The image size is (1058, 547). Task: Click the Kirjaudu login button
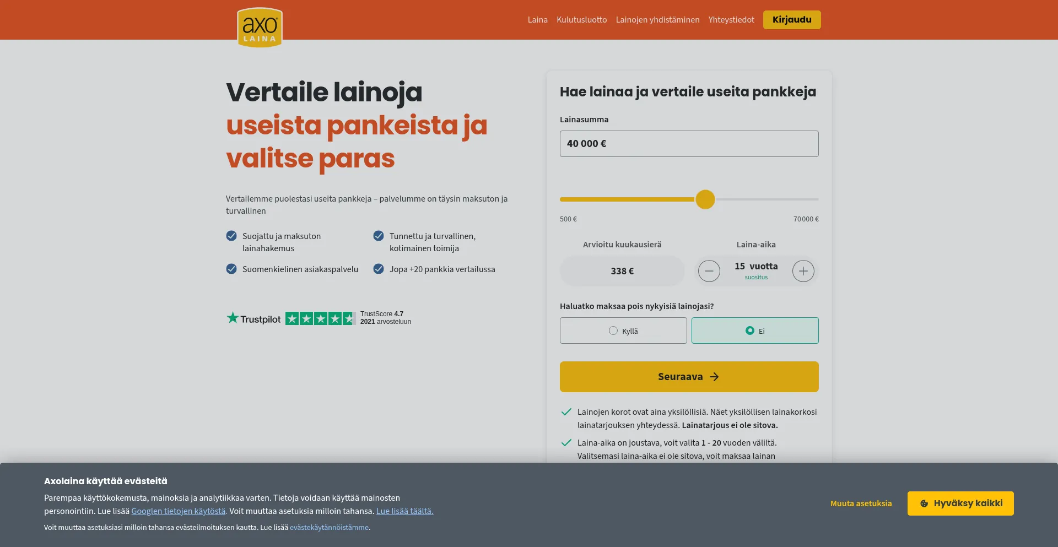tap(792, 20)
